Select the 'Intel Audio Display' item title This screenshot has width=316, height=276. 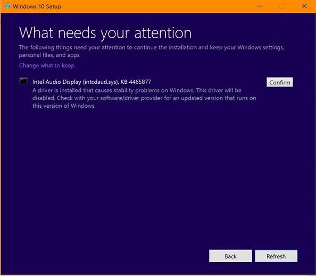point(57,82)
